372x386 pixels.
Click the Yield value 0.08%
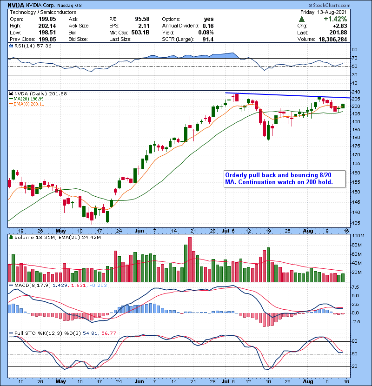206,33
